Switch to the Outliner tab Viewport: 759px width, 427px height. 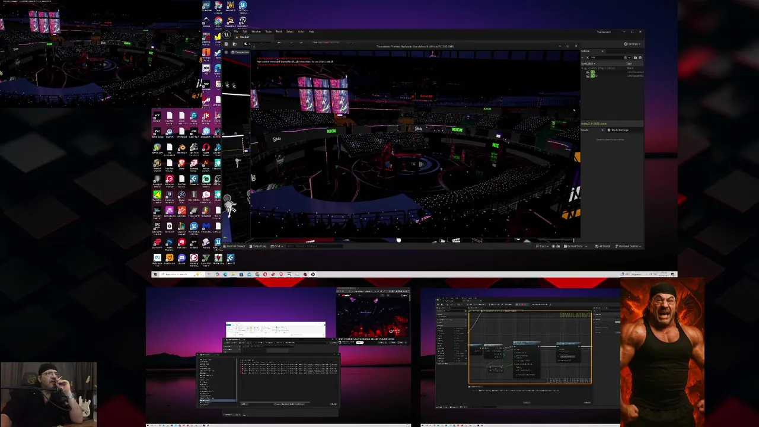pos(586,51)
